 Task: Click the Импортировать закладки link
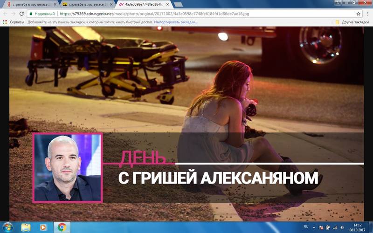(176, 22)
